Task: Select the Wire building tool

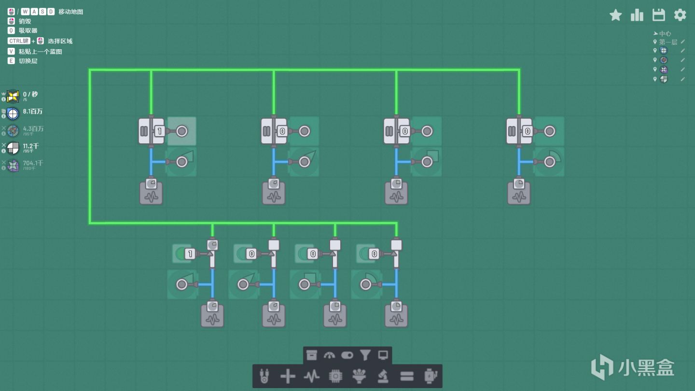Action: 264,376
